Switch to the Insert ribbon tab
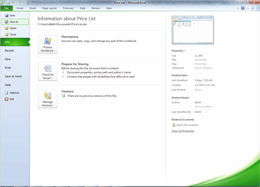Image resolution: width=260 pixels, height=187 pixels. (x=33, y=8)
